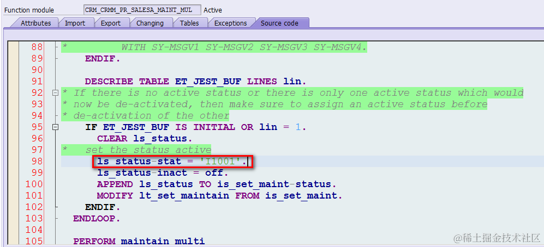544x247 pixels.
Task: Click the IF ET_JEST_BUF IS INITIAL line
Action: pyautogui.click(x=196, y=127)
